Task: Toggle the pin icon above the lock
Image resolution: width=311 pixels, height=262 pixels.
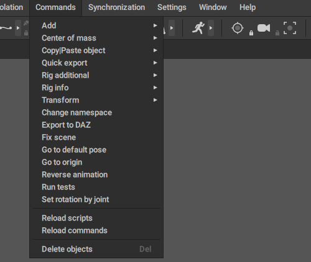Action: pyautogui.click(x=26, y=23)
